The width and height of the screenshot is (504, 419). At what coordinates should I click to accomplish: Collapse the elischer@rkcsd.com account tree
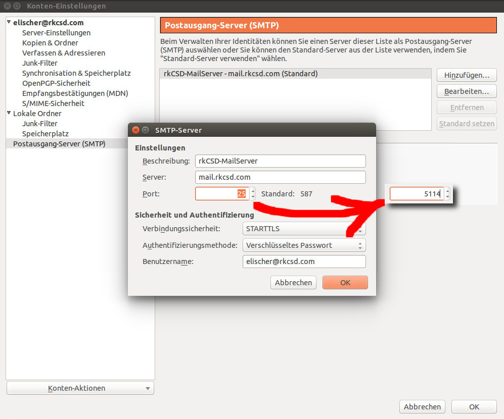pos(9,22)
